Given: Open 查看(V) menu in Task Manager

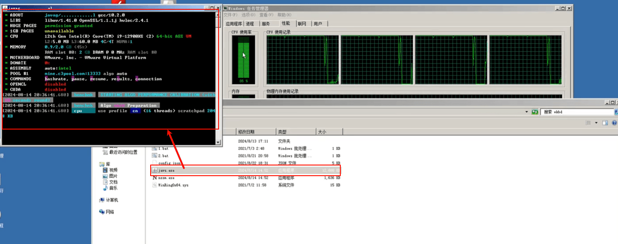Looking at the screenshot, I should (266, 15).
